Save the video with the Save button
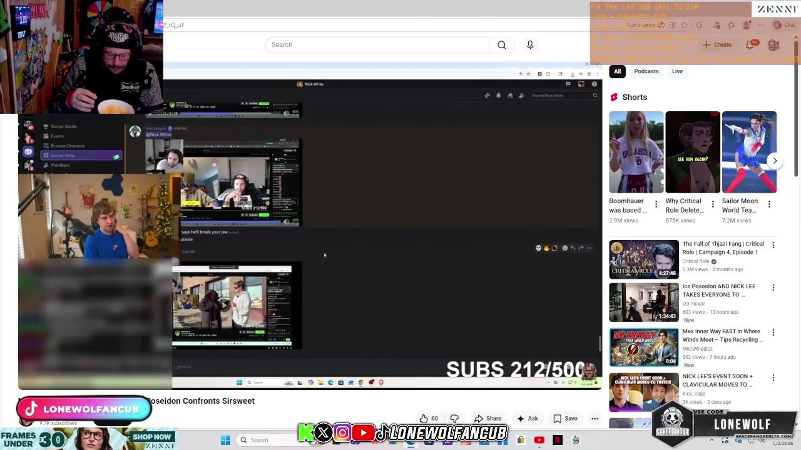Screen dimensions: 801x450 click(565, 419)
